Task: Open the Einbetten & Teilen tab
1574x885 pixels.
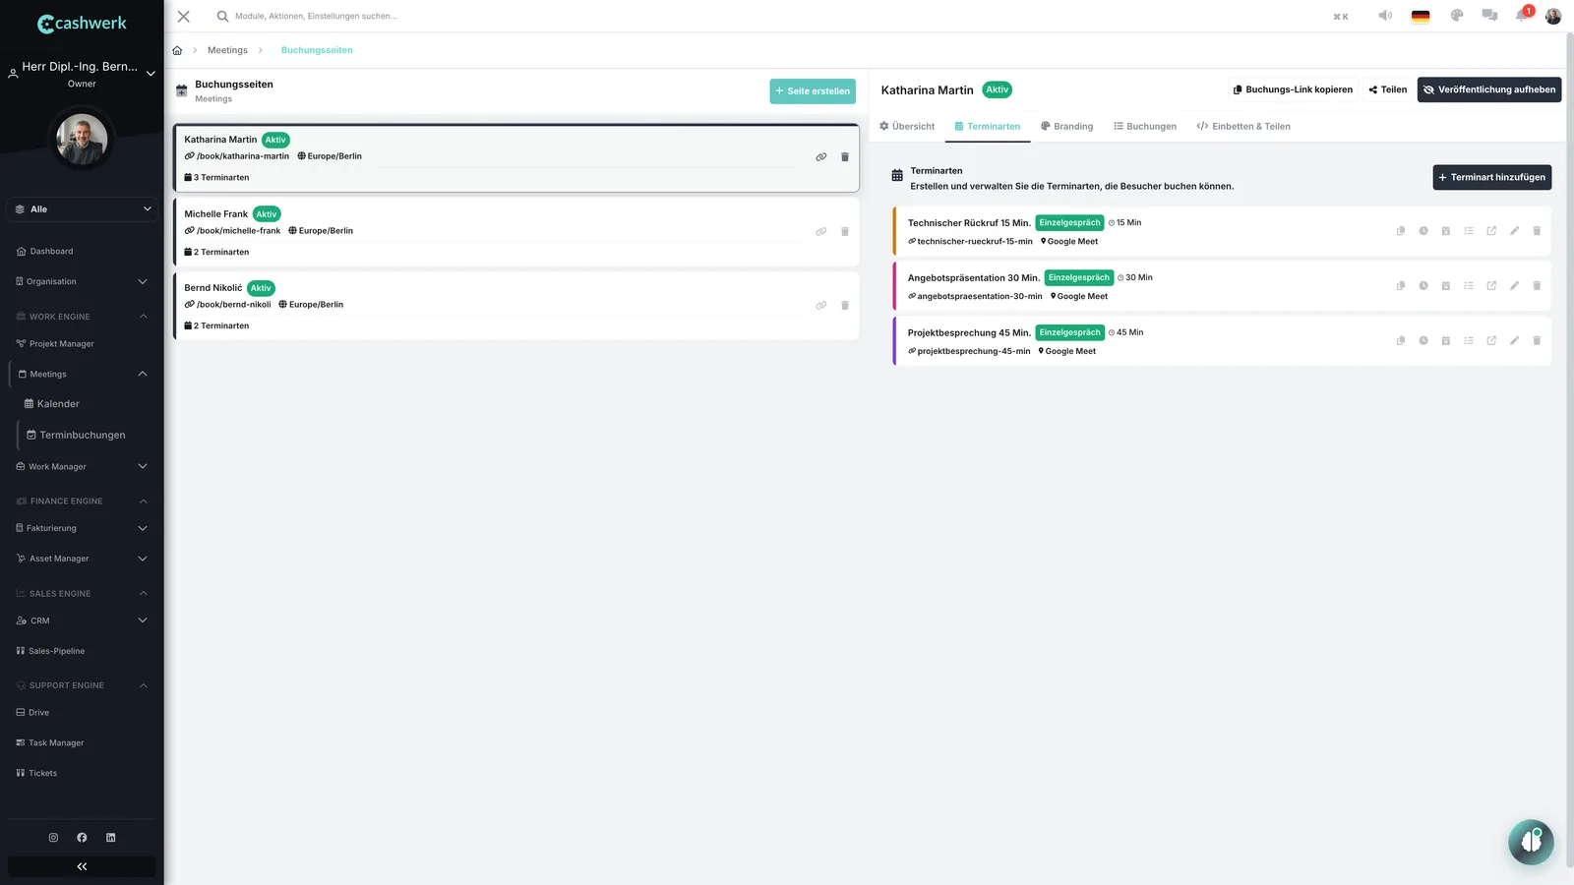Action: point(1243,127)
